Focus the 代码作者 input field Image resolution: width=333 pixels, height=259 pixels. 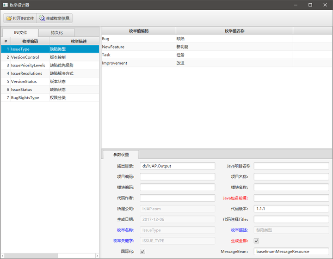tap(177, 198)
